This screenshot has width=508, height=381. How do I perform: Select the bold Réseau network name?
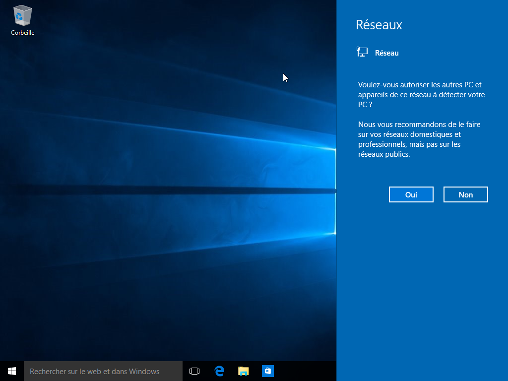coord(386,53)
